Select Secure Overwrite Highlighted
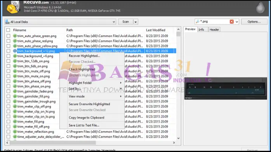 coord(89,104)
